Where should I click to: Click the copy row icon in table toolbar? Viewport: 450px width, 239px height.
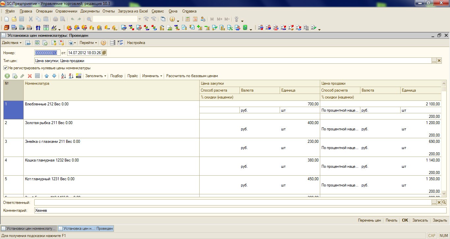point(15,76)
